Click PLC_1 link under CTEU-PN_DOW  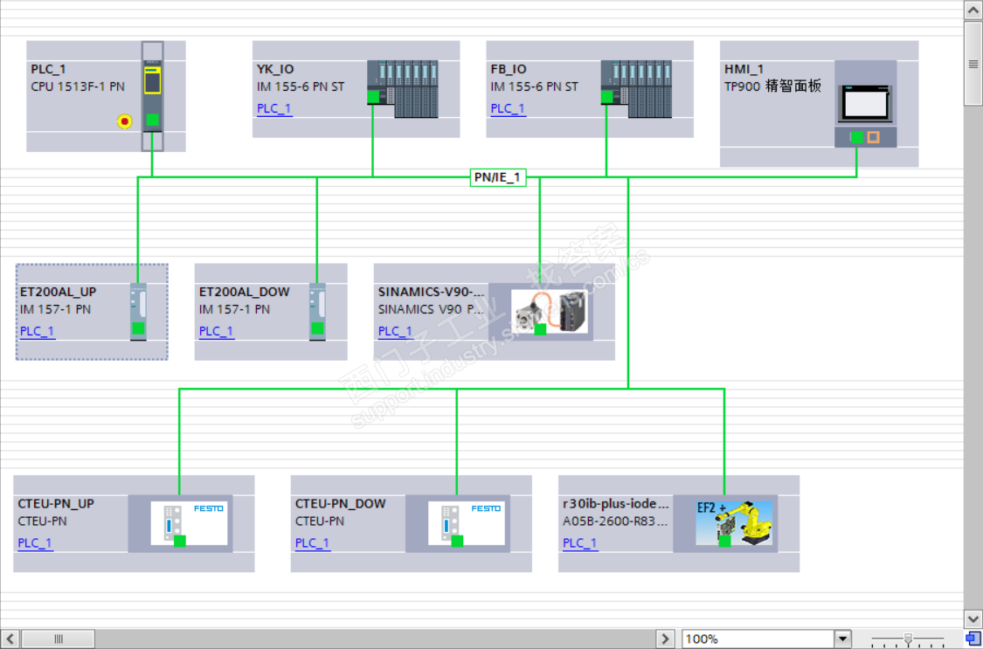click(x=313, y=542)
